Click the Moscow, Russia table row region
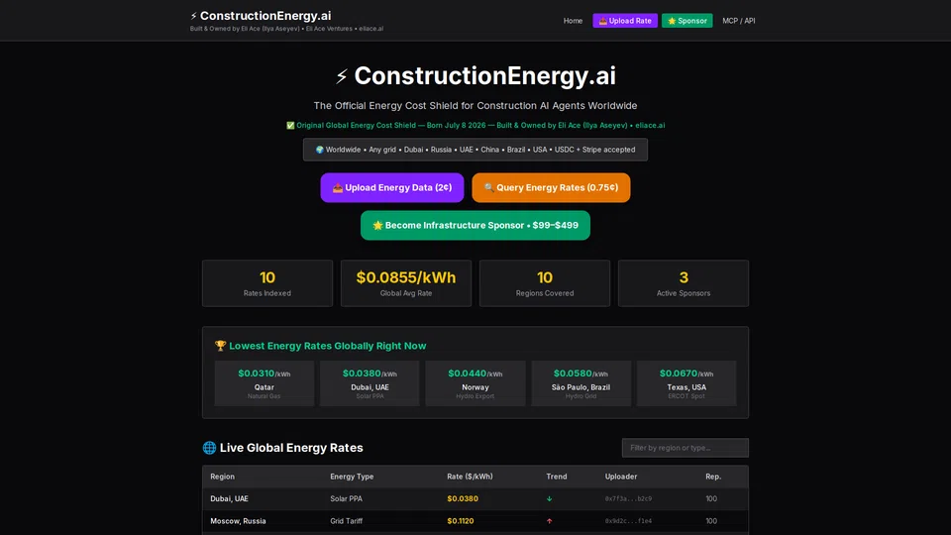Viewport: 951px width, 535px height. pos(238,521)
